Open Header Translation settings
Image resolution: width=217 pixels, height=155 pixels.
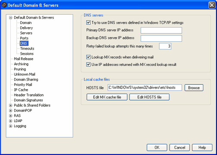[29, 95]
